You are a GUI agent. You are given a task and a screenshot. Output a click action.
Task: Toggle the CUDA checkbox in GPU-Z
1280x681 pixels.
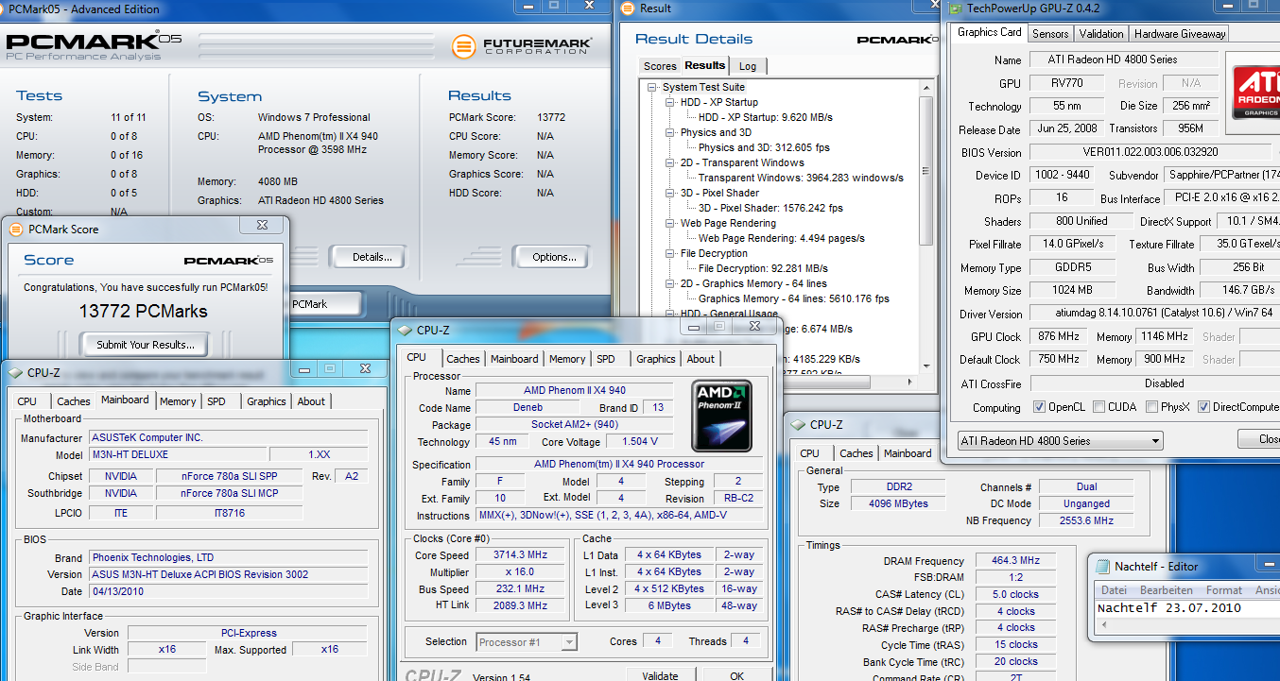click(1099, 407)
